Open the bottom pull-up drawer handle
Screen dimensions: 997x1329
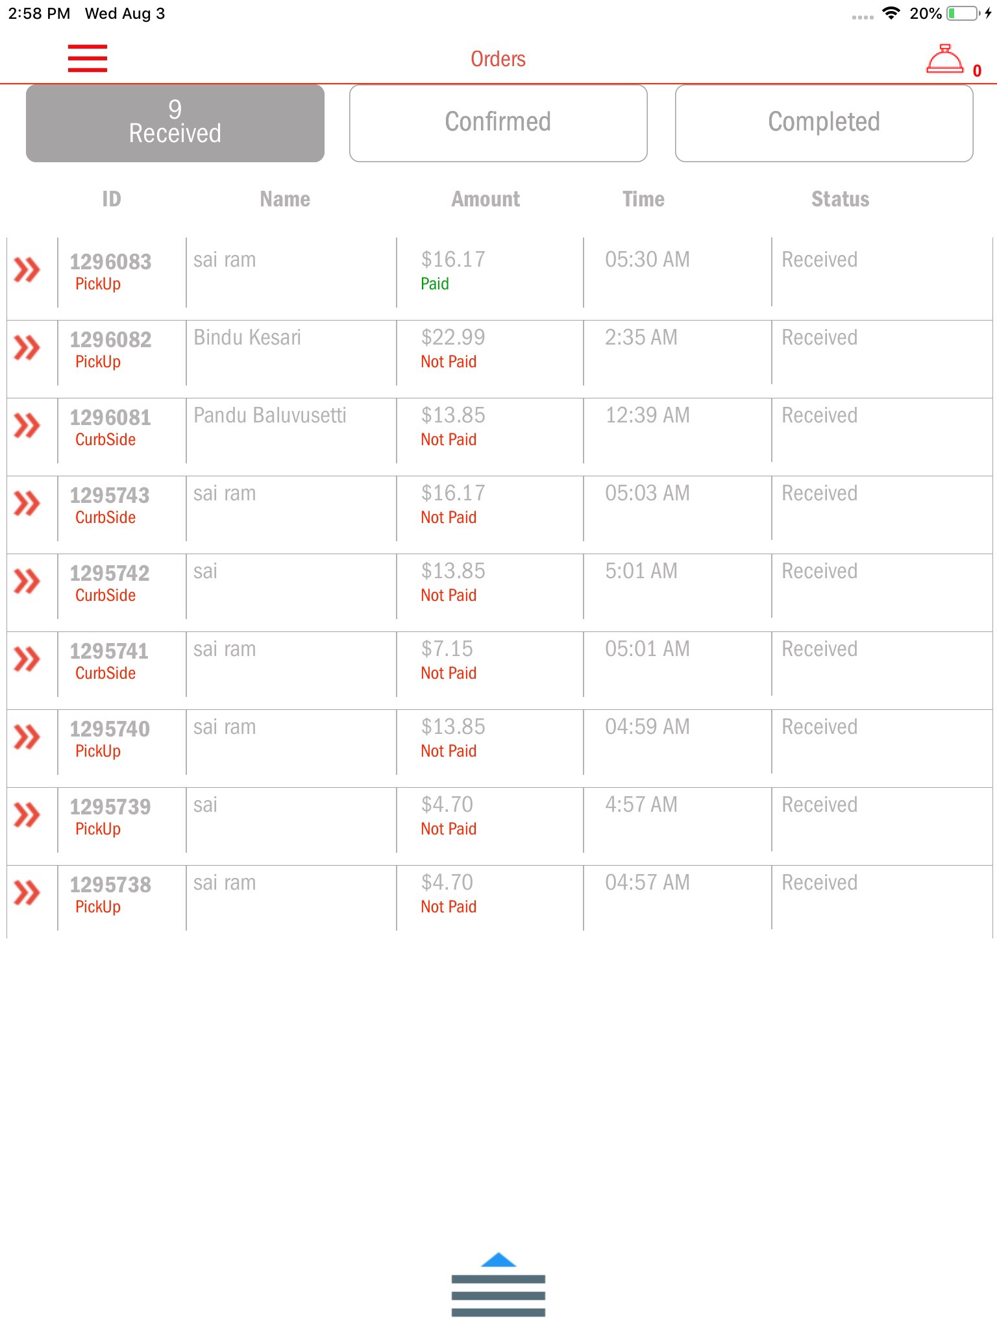coord(498,1285)
